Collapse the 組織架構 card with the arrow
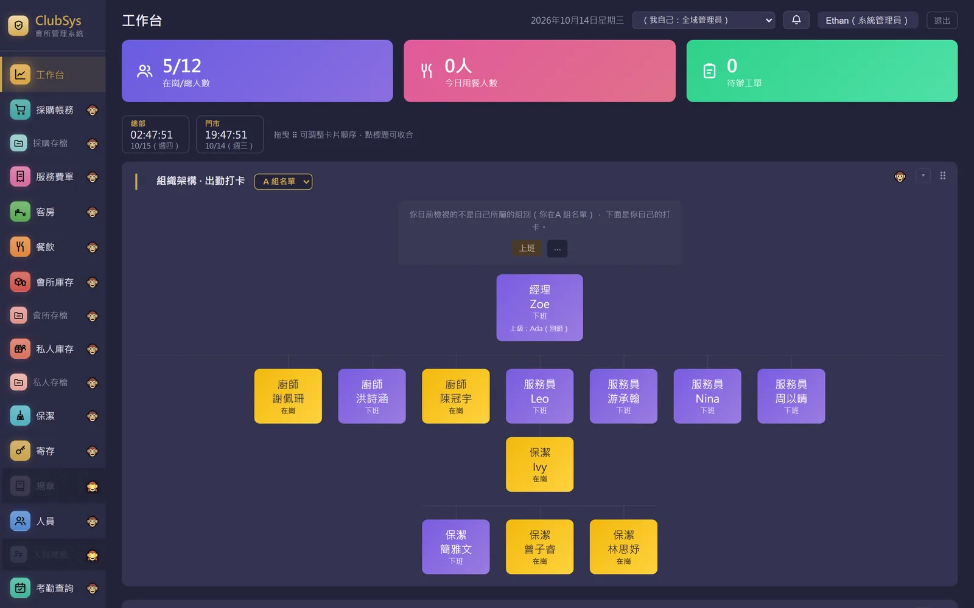Screen dimensions: 974x608 [x=923, y=176]
